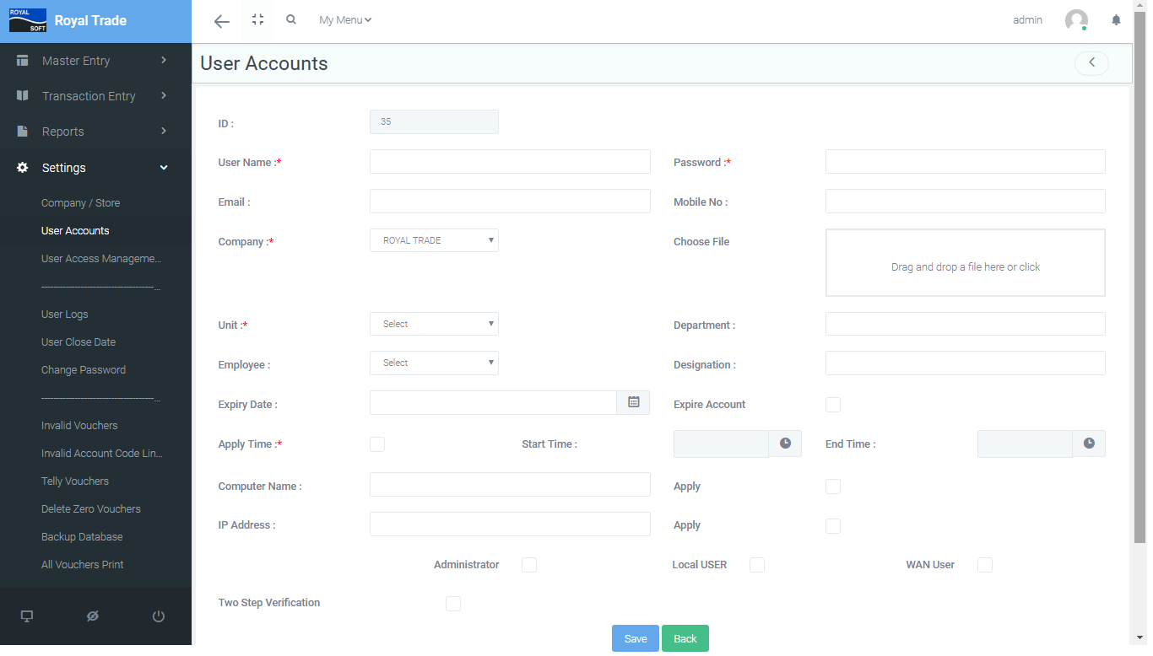
Task: Click the Save button
Action: tap(636, 638)
